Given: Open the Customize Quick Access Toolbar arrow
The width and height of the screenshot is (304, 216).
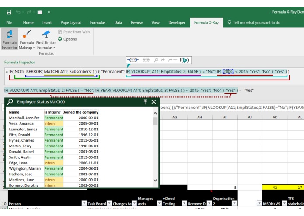Looking at the screenshot, I should [49, 12].
